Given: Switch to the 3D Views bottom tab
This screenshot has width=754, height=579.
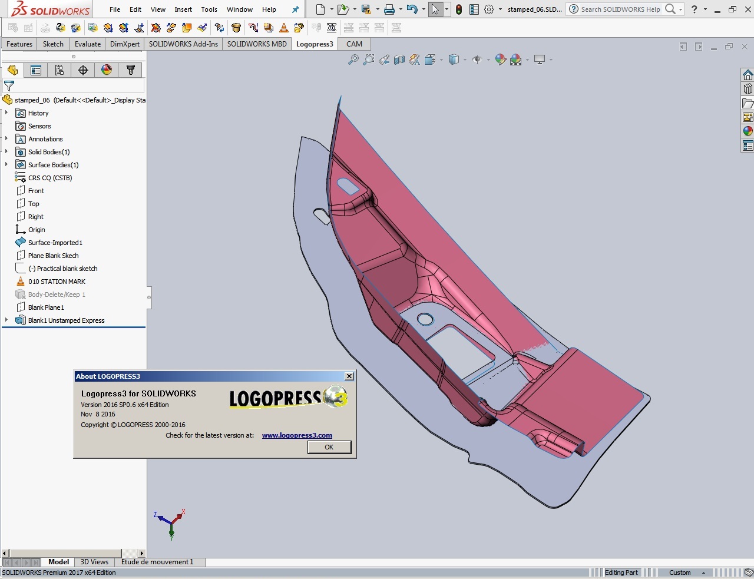Looking at the screenshot, I should [94, 562].
